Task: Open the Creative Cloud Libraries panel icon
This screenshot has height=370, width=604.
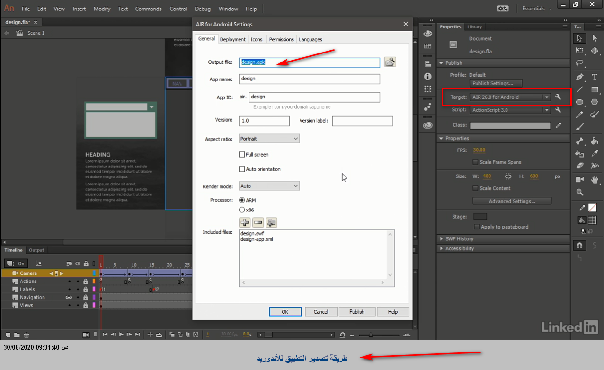Action: click(427, 125)
